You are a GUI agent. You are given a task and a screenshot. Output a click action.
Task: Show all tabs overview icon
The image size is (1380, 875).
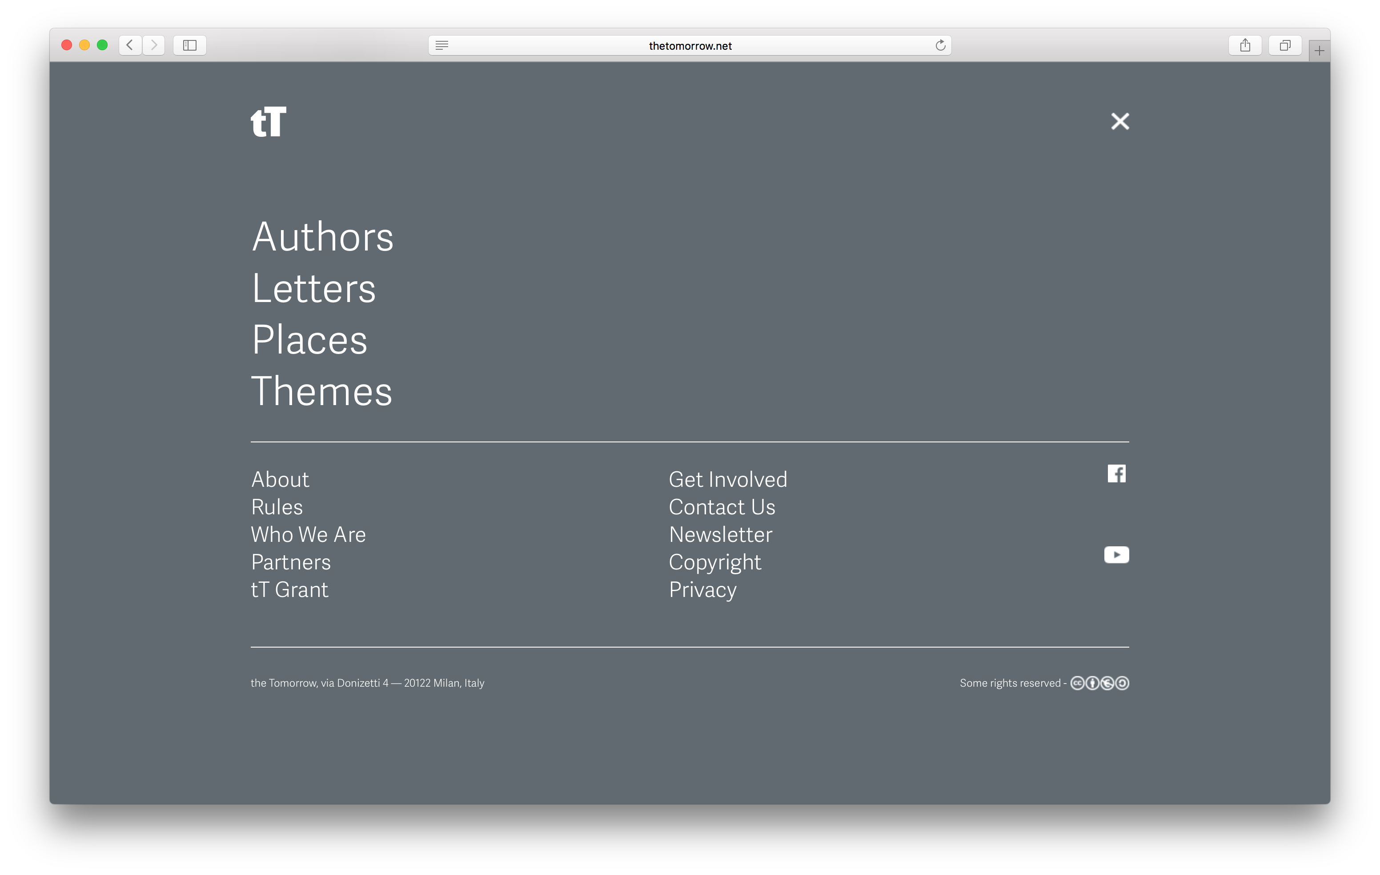coord(1285,45)
